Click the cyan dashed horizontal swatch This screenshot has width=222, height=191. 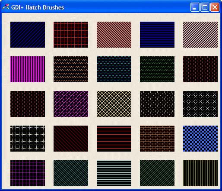(x=114, y=69)
